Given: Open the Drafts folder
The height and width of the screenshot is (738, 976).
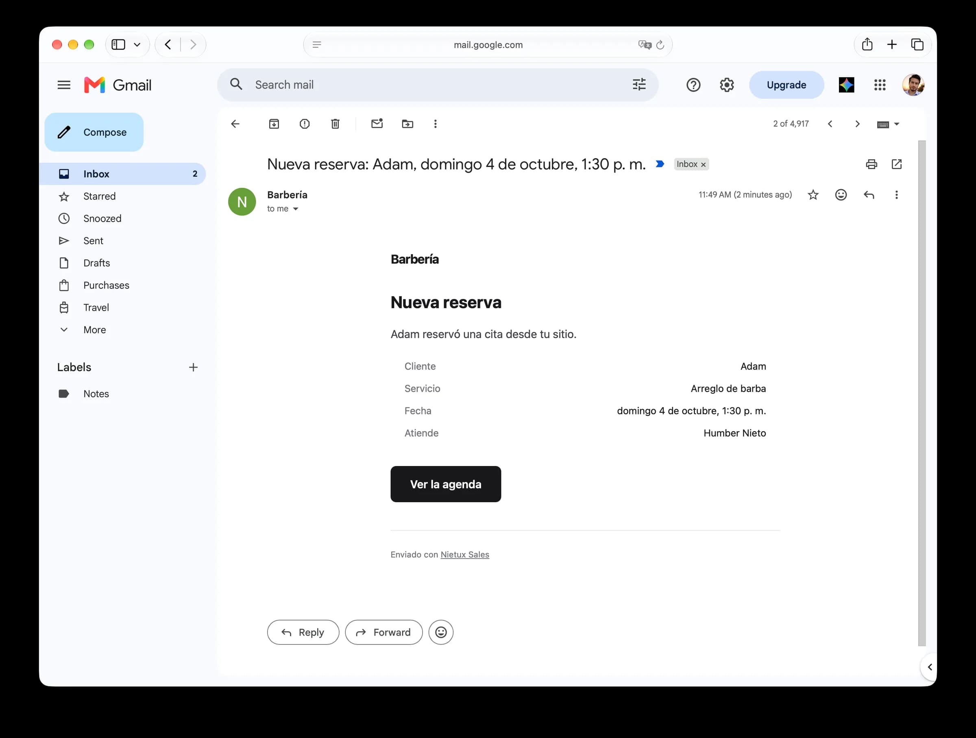Looking at the screenshot, I should (123, 263).
